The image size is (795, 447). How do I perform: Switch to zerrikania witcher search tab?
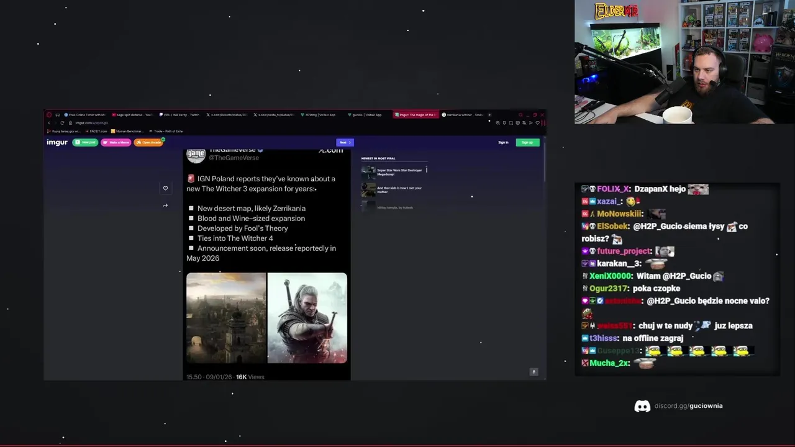463,115
